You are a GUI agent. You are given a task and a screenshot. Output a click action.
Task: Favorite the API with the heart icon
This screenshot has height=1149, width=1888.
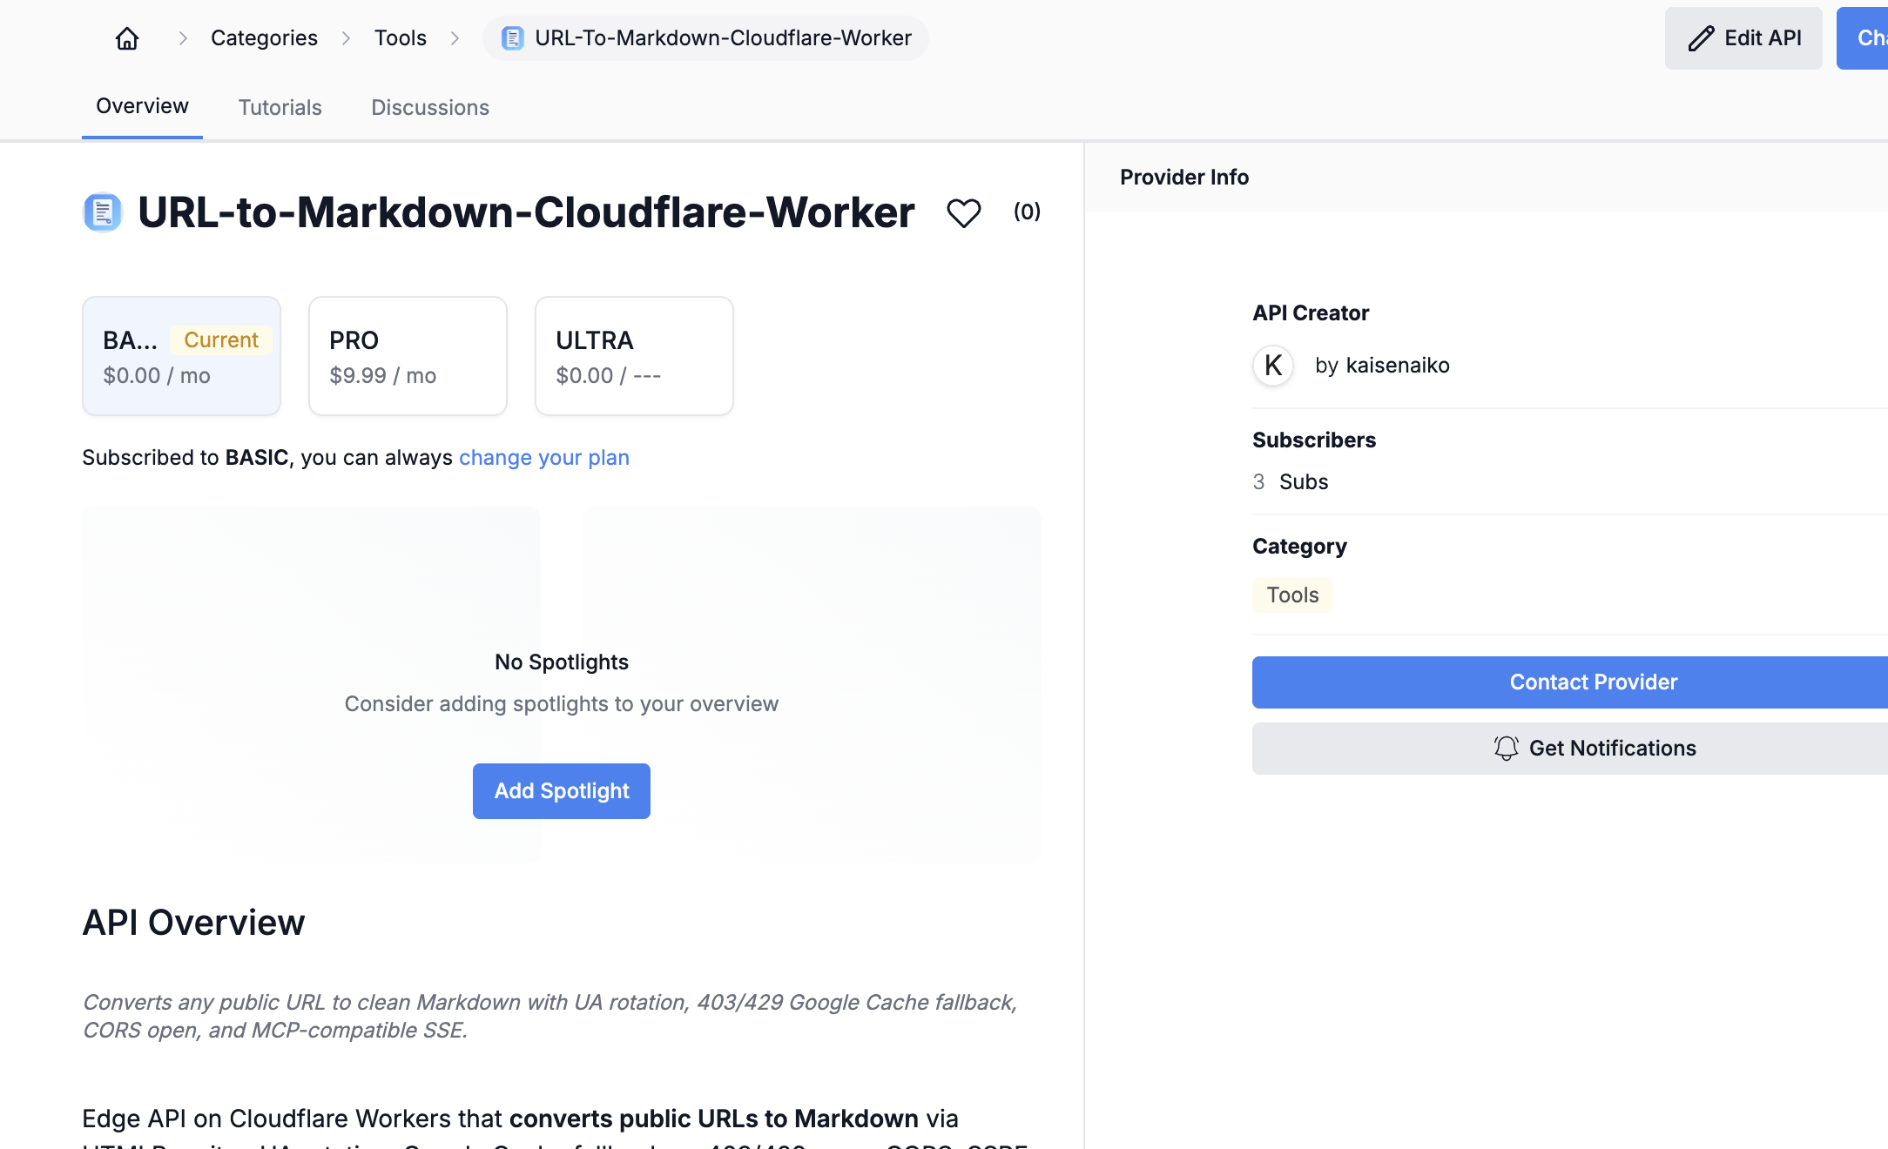pos(964,212)
